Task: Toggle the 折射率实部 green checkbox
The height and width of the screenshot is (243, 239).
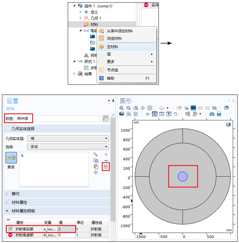Action: (10, 229)
